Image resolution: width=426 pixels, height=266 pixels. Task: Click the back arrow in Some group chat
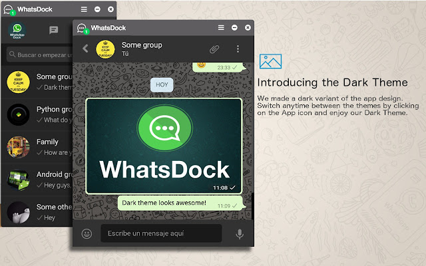(85, 49)
